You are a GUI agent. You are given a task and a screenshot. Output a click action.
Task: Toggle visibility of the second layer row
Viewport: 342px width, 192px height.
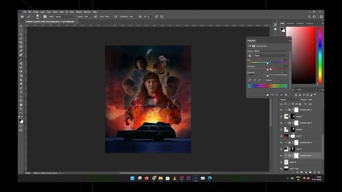(x=281, y=116)
